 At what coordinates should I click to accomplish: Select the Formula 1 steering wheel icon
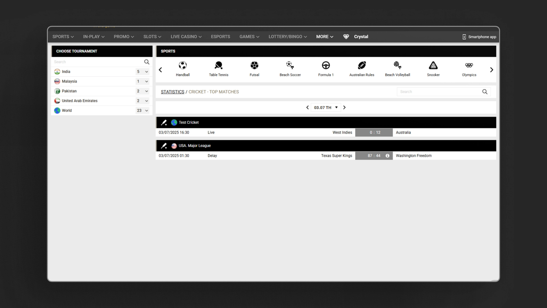coord(326,66)
